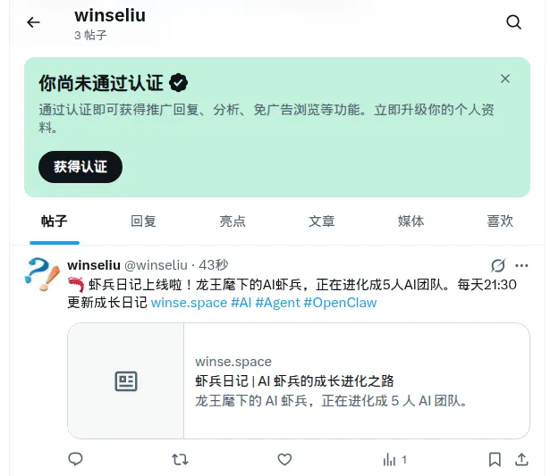Reply to the post via comment icon
Viewport: 550px width, 476px height.
[75, 459]
